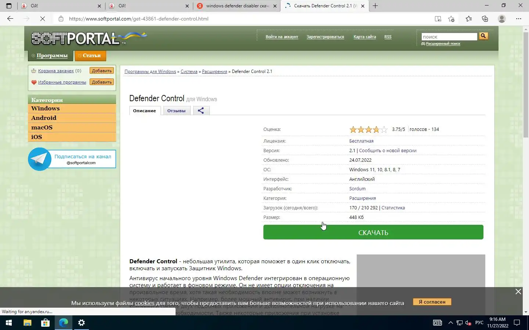Open Избранные программы link
This screenshot has height=330, width=529.
click(62, 82)
